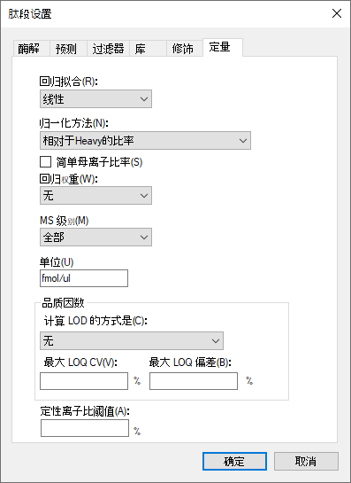
Task: Click the arrow on the 线性 combo box
Action: (144, 99)
